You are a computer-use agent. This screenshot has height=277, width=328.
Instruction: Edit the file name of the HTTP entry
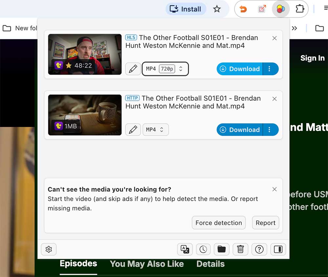pos(133,130)
